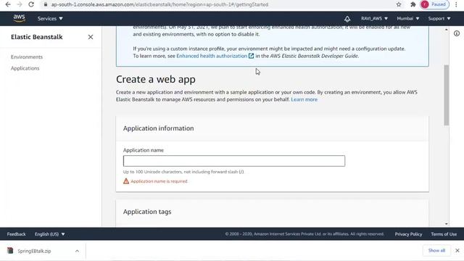Click the browser forward arrow
This screenshot has width=464, height=261.
[x=20, y=4]
